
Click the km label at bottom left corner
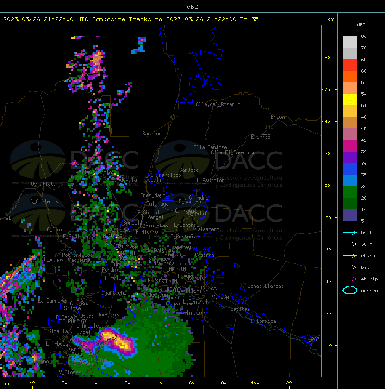pos(7,384)
